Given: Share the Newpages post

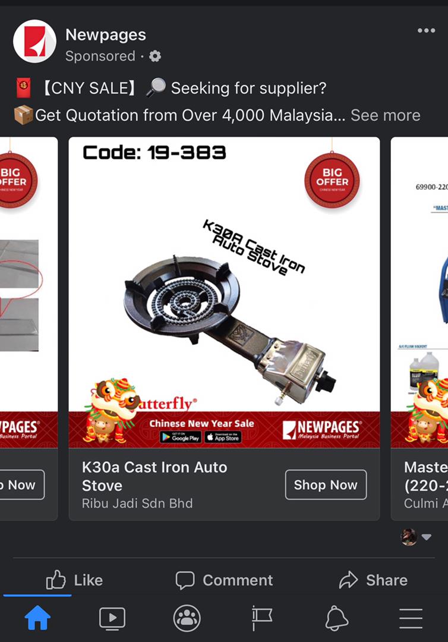Looking at the screenshot, I should point(373,580).
